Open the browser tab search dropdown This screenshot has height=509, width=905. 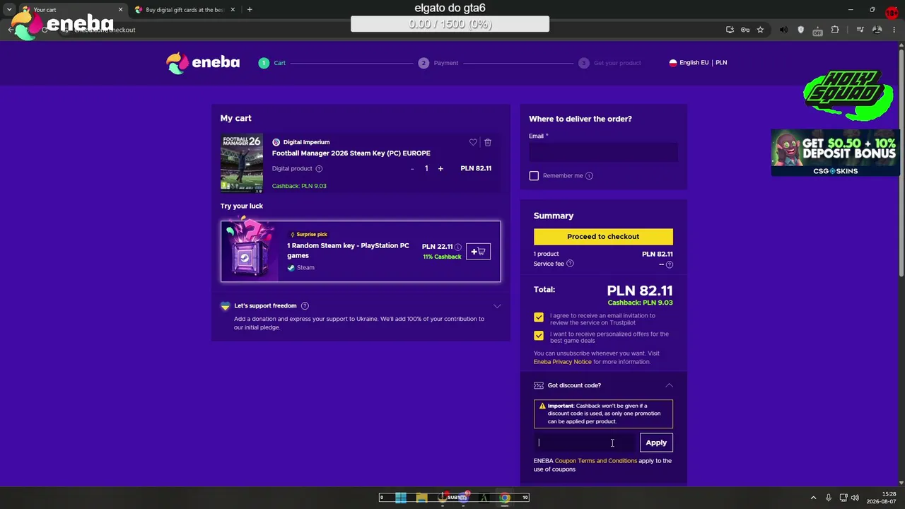tap(8, 10)
